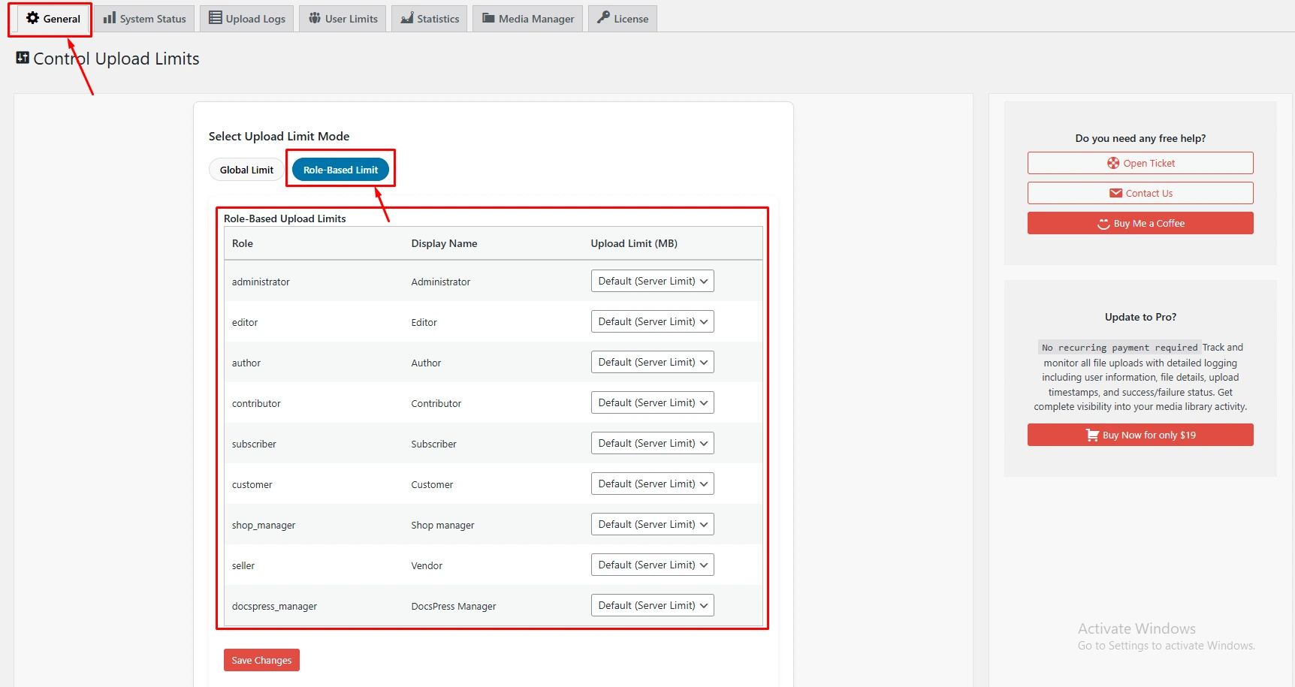This screenshot has height=687, width=1295.
Task: Expand the editor upload limit dropdown
Action: point(652,321)
